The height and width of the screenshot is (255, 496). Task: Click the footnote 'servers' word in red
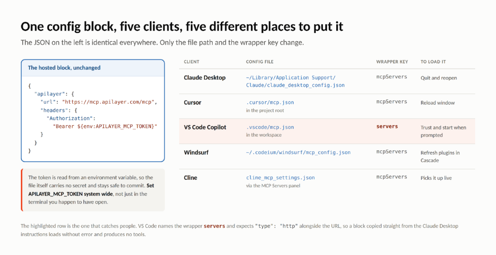tap(215, 226)
